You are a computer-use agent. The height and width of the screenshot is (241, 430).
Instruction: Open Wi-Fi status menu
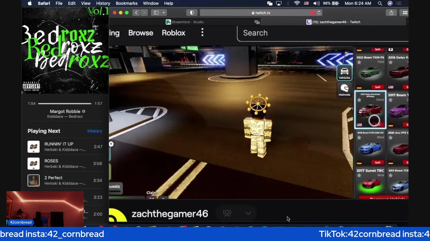(297, 3)
